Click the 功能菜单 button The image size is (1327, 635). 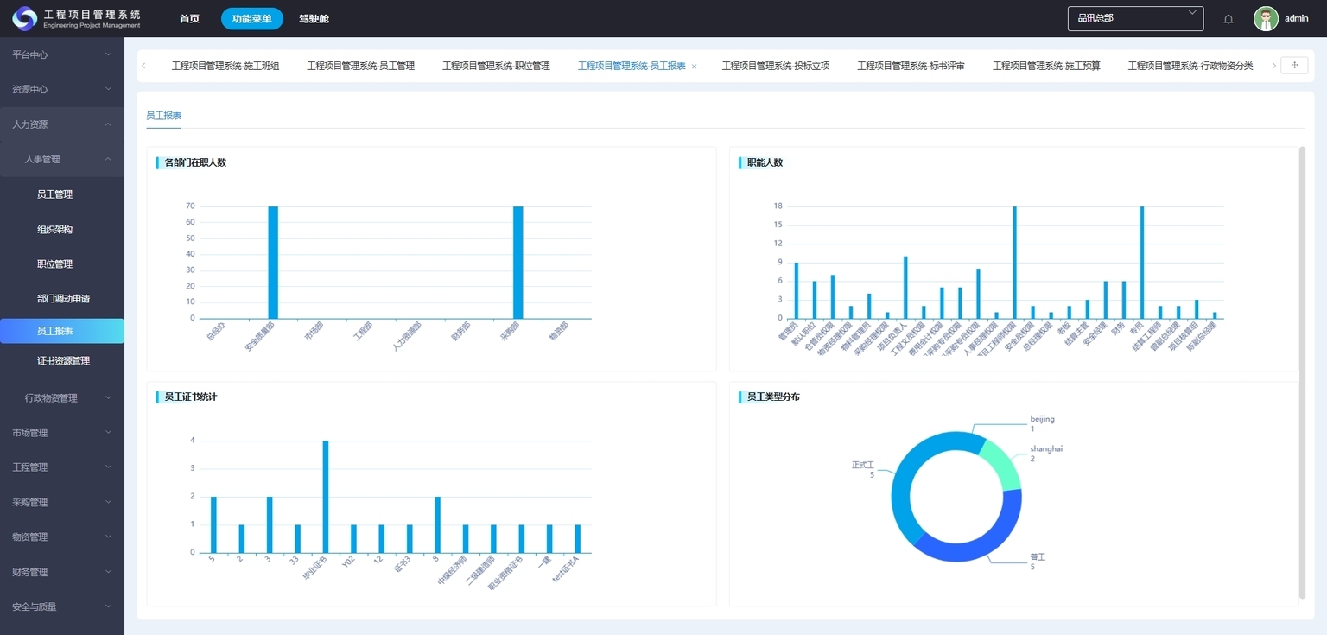[251, 19]
